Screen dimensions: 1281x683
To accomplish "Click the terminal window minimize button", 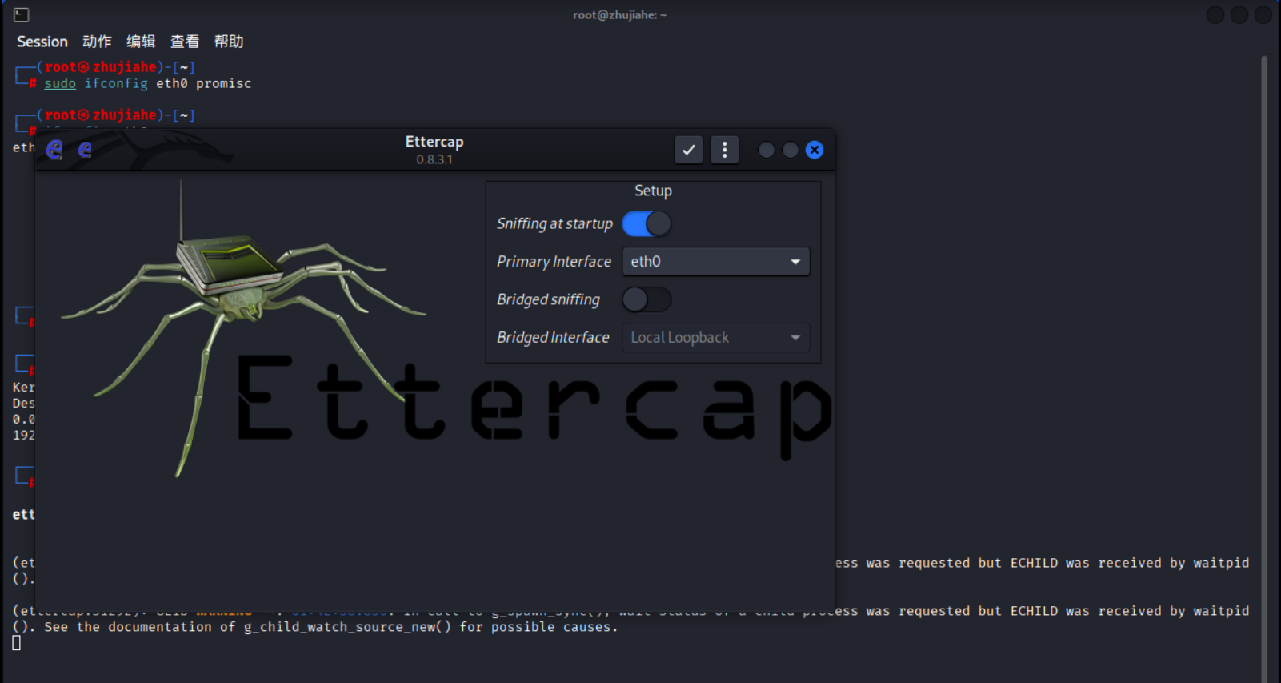I will point(1215,14).
